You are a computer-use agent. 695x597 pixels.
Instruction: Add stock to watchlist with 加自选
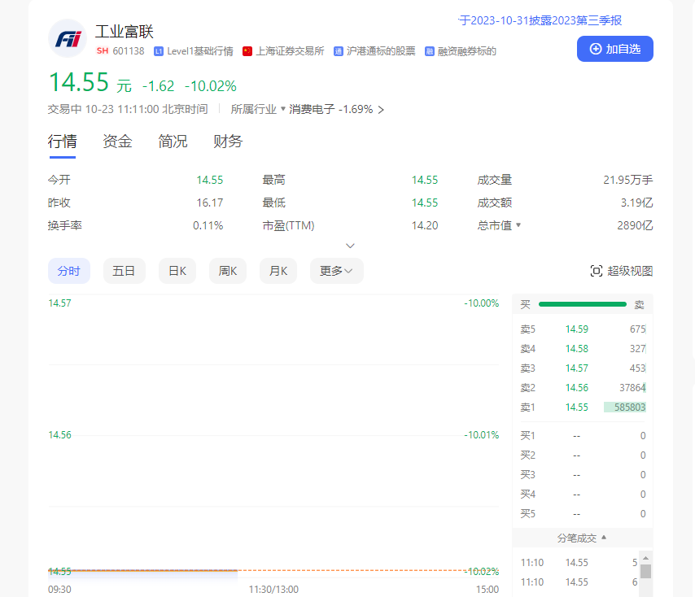[614, 49]
